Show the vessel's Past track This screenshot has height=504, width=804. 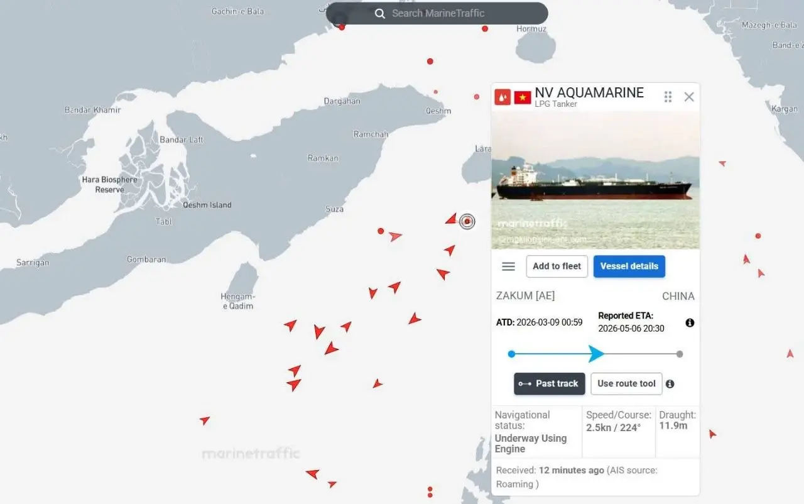pos(550,384)
